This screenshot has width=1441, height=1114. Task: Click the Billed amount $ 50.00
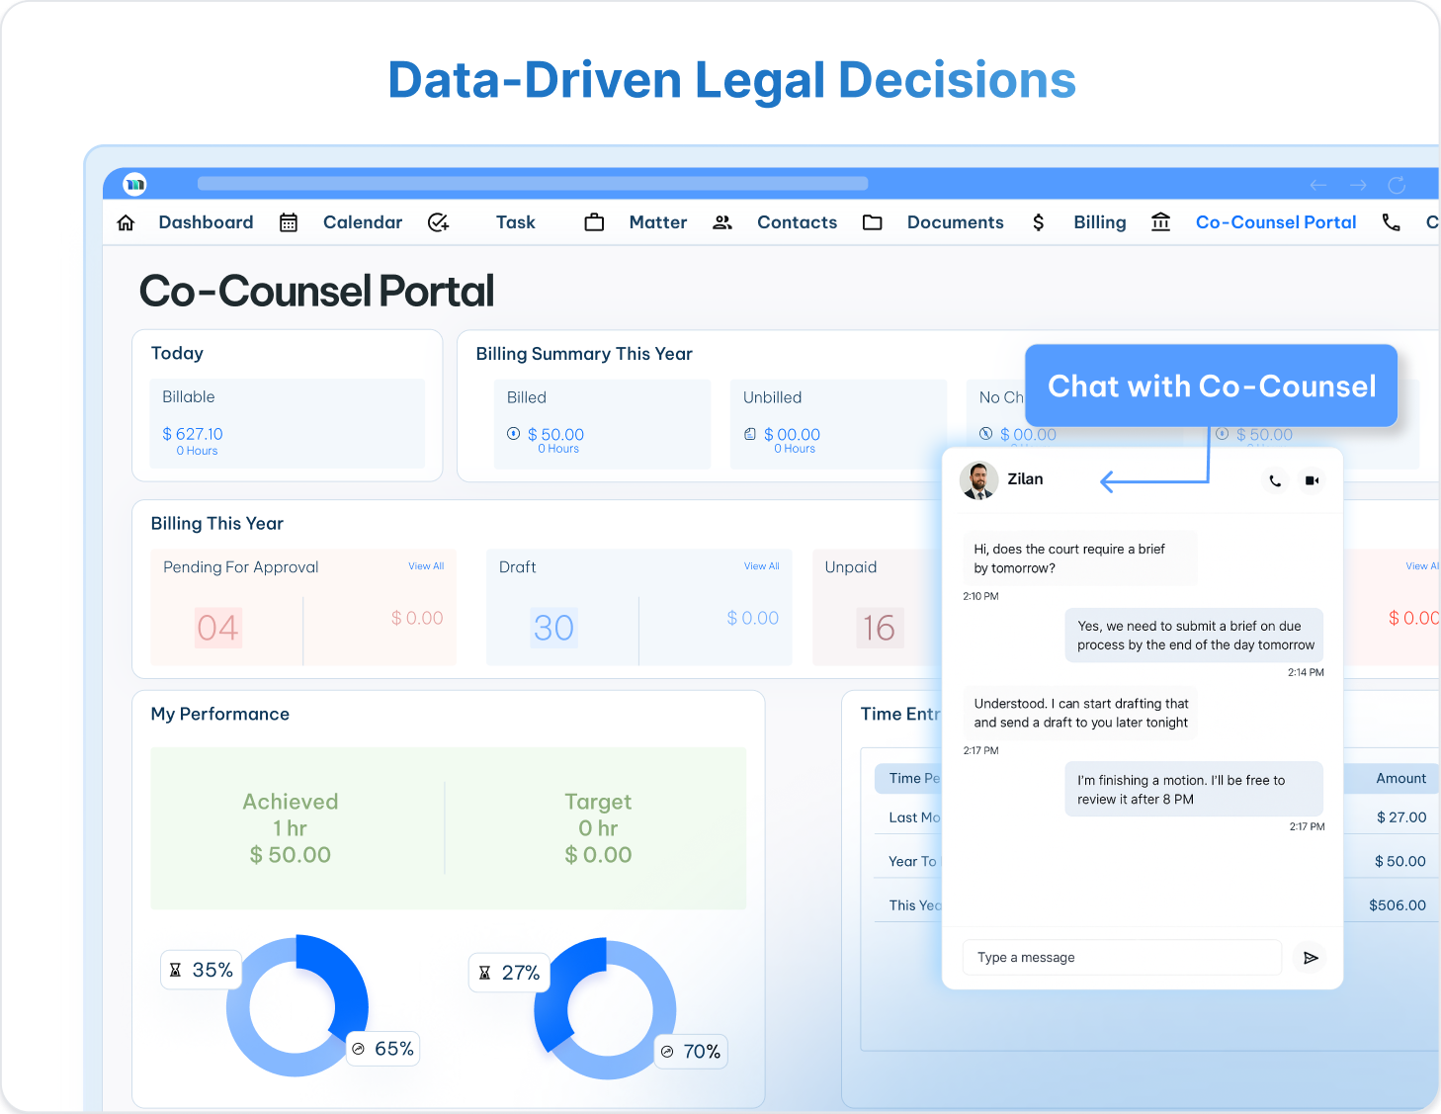[555, 435]
